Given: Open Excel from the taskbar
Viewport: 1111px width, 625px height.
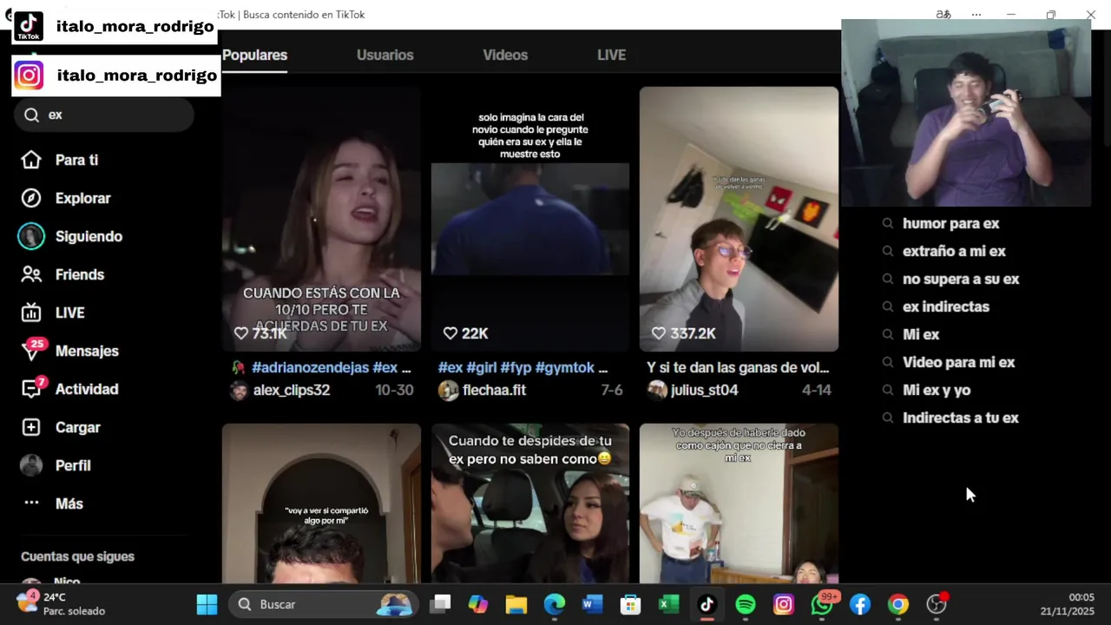Looking at the screenshot, I should coord(669,604).
